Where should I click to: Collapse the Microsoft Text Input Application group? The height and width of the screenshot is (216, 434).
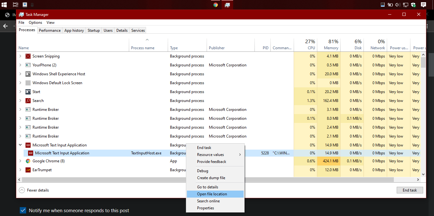[x=20, y=145]
